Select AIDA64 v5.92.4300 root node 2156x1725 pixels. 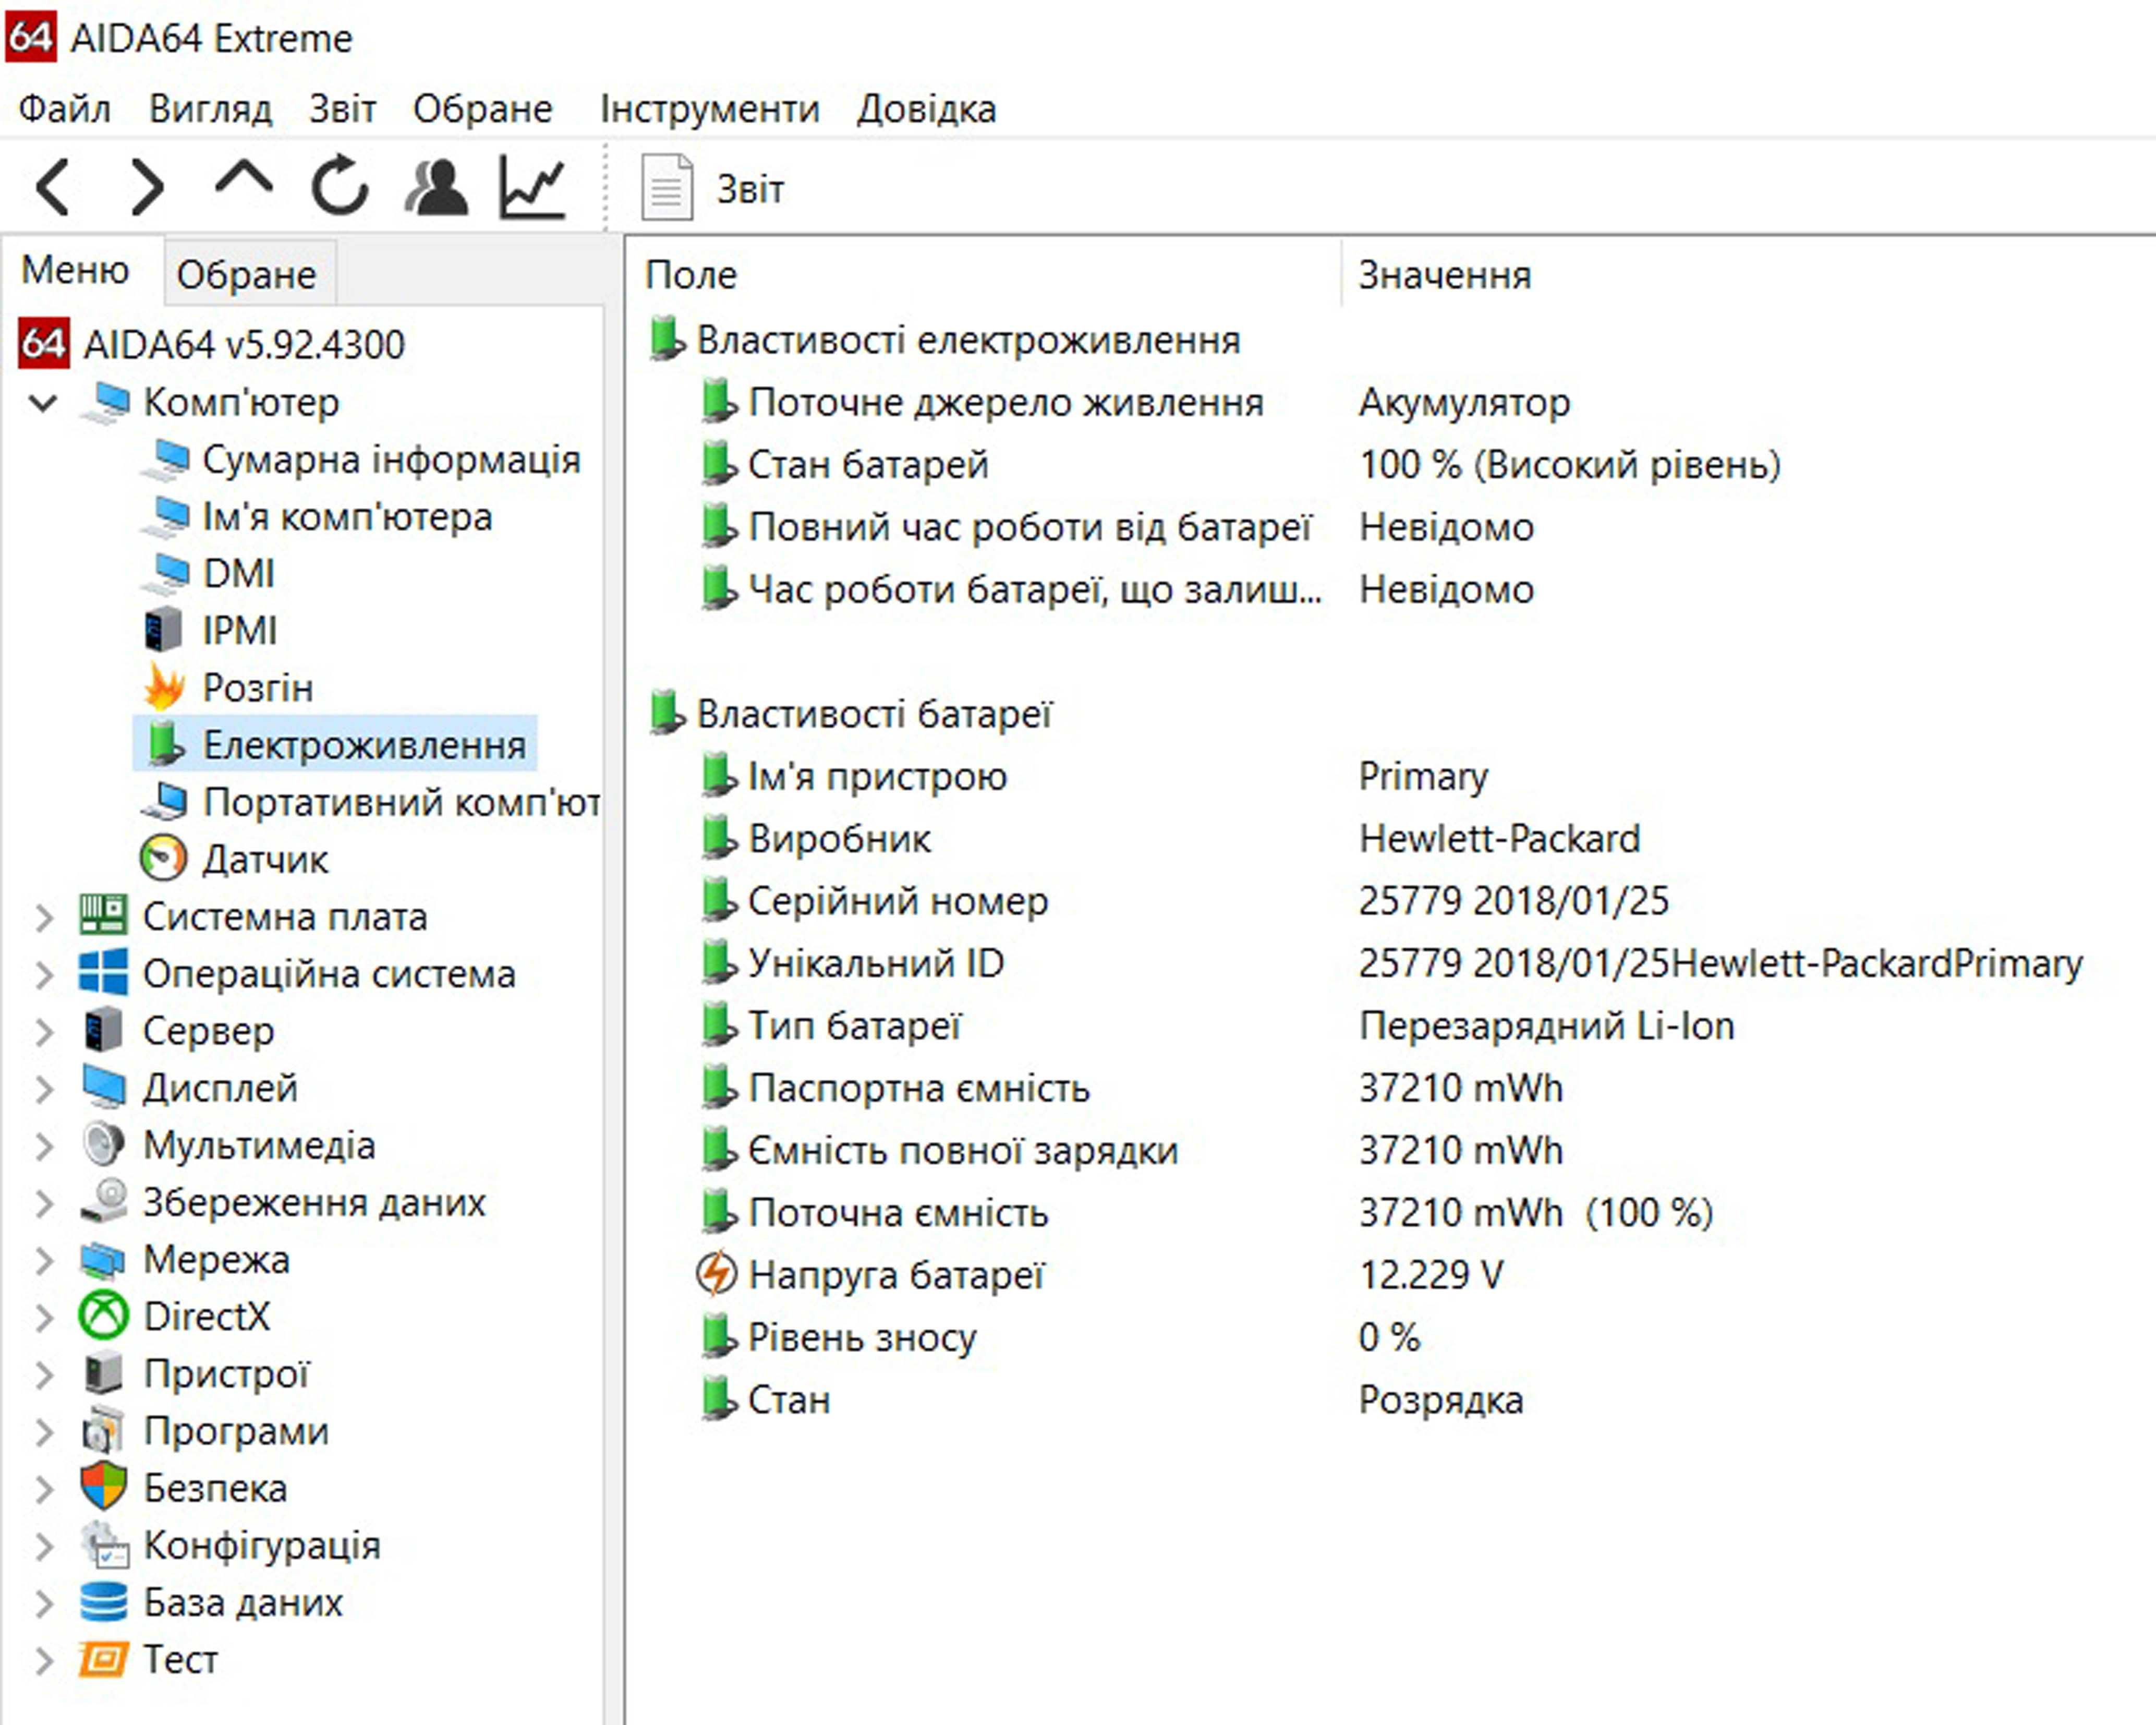[244, 344]
